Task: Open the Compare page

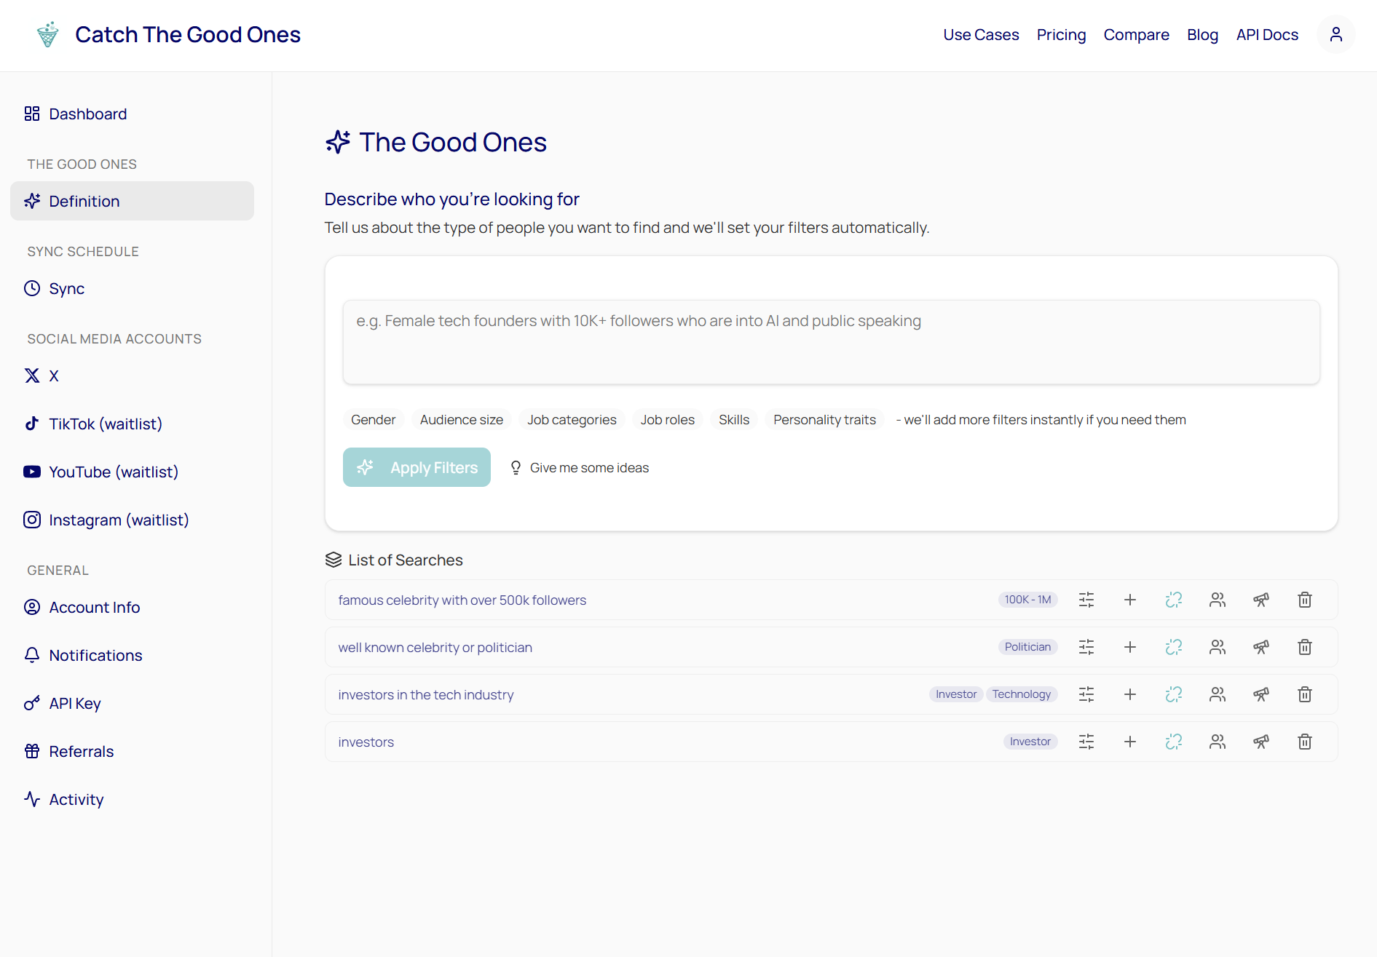Action: (x=1136, y=35)
